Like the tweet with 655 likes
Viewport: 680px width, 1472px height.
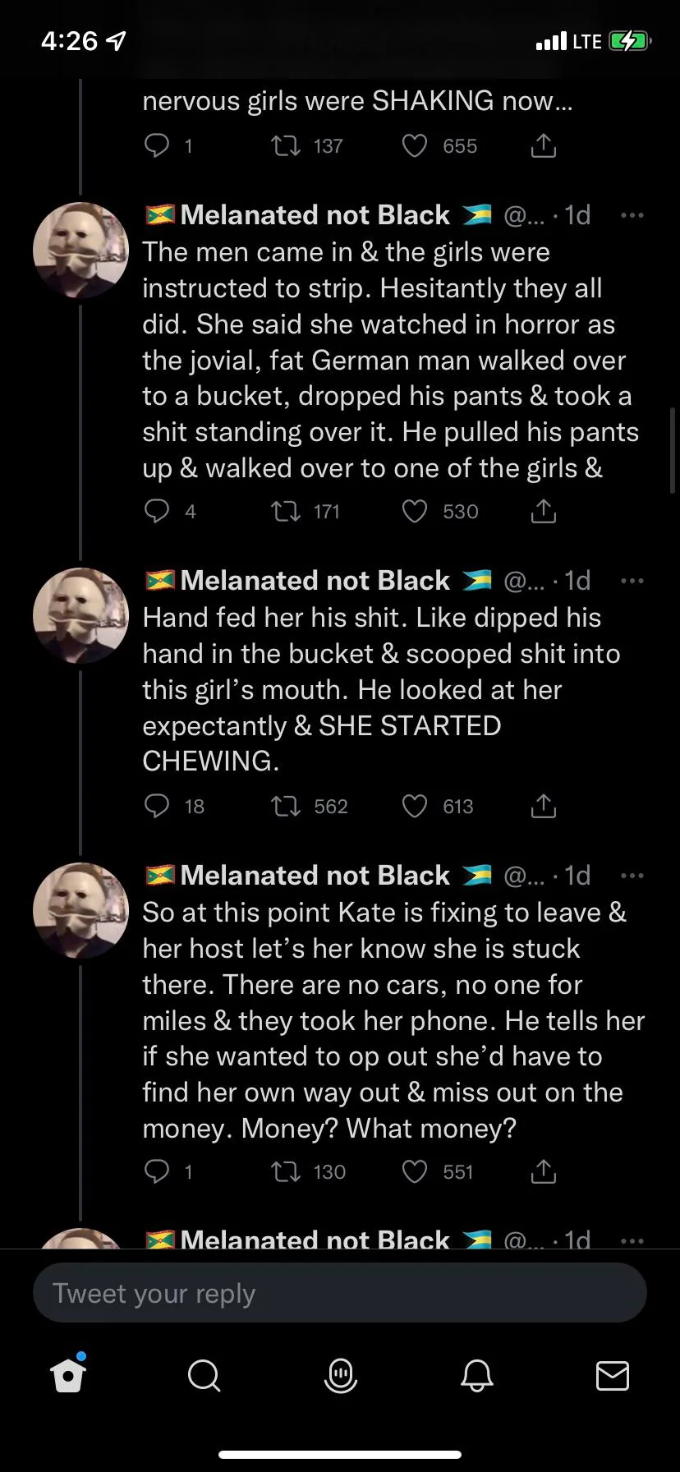click(415, 146)
